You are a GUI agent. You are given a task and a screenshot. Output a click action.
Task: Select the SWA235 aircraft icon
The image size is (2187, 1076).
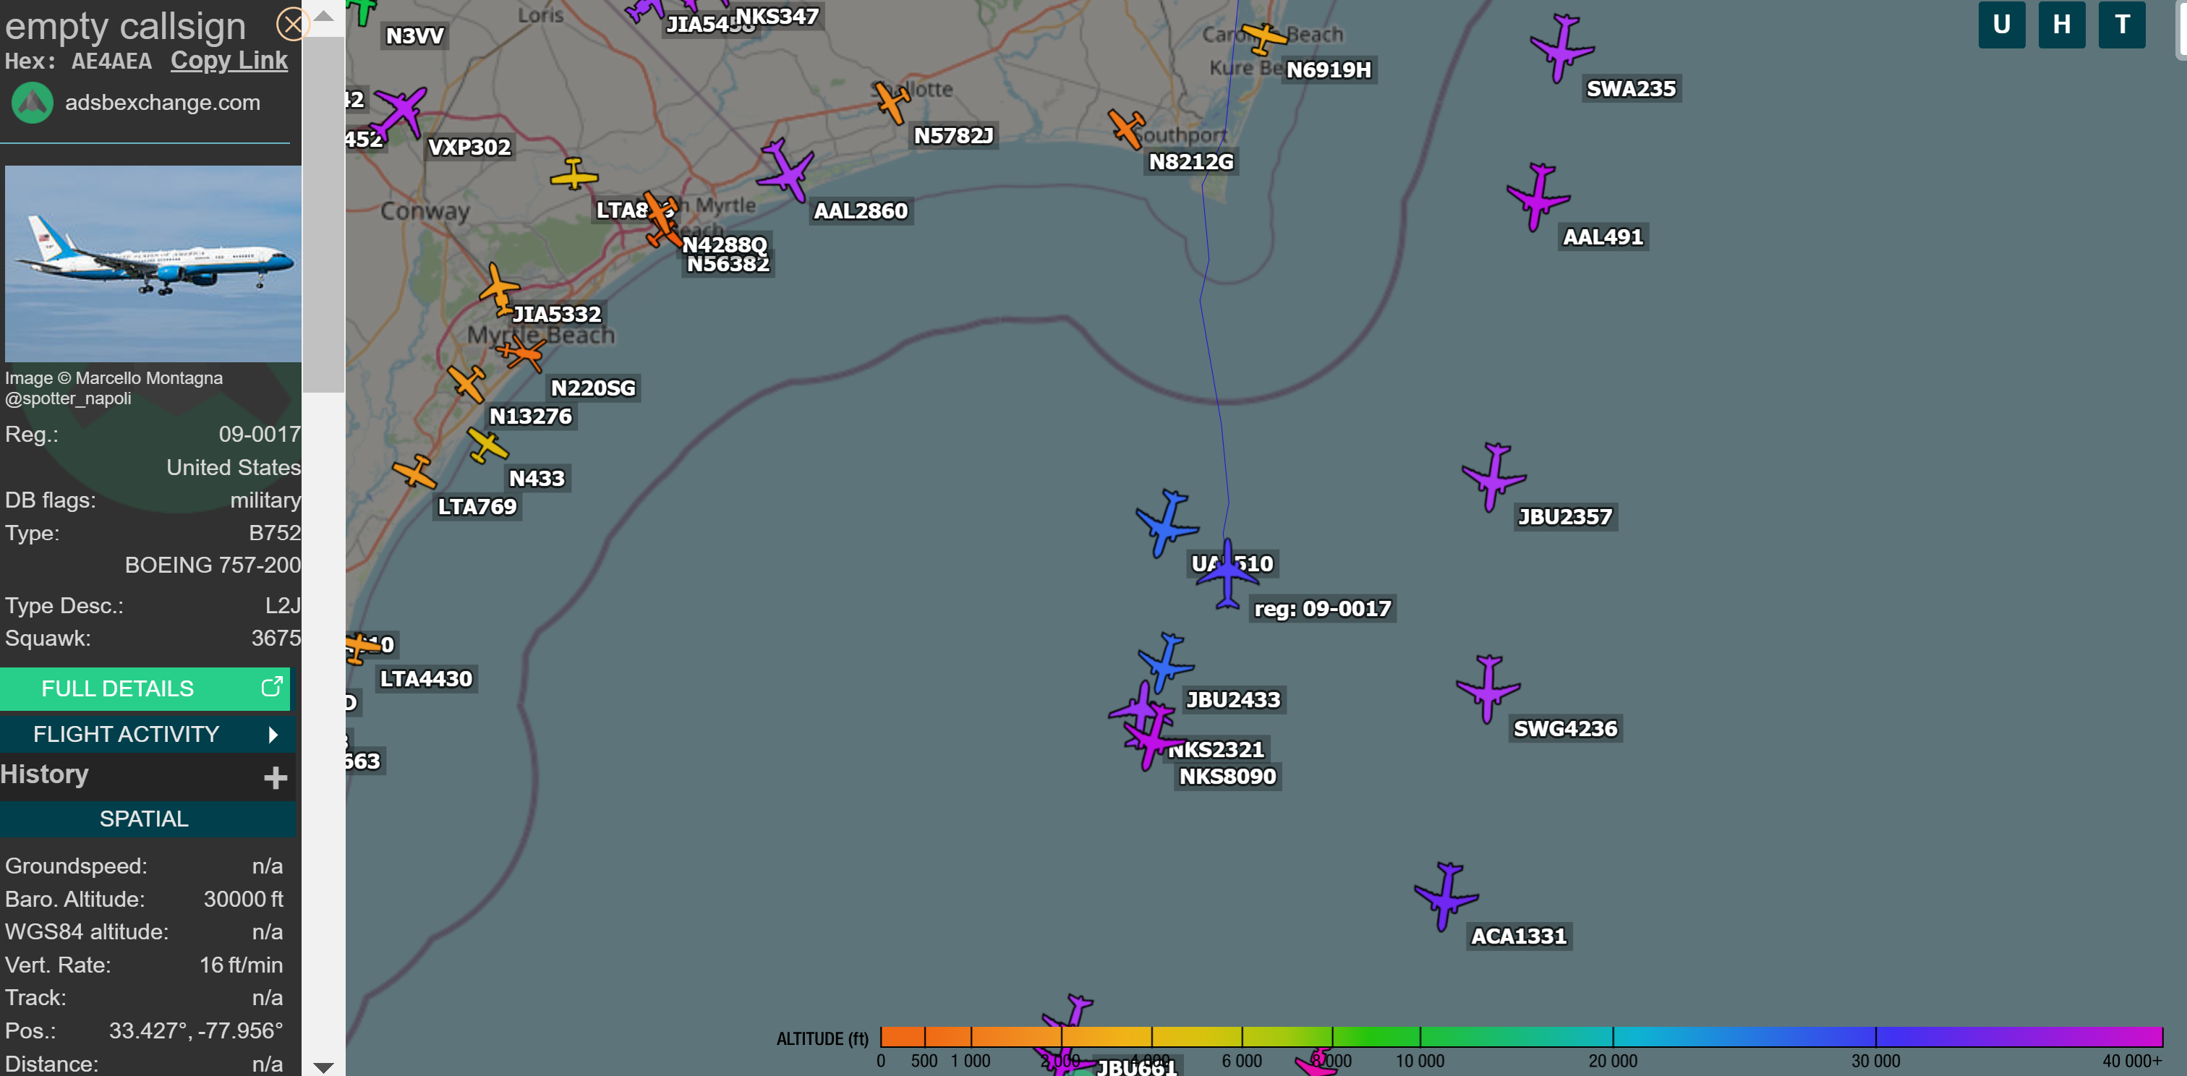1561,48
